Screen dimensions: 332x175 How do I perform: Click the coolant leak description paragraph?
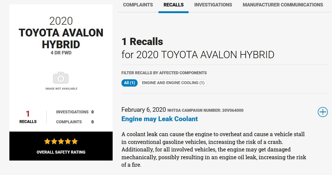[213, 149]
